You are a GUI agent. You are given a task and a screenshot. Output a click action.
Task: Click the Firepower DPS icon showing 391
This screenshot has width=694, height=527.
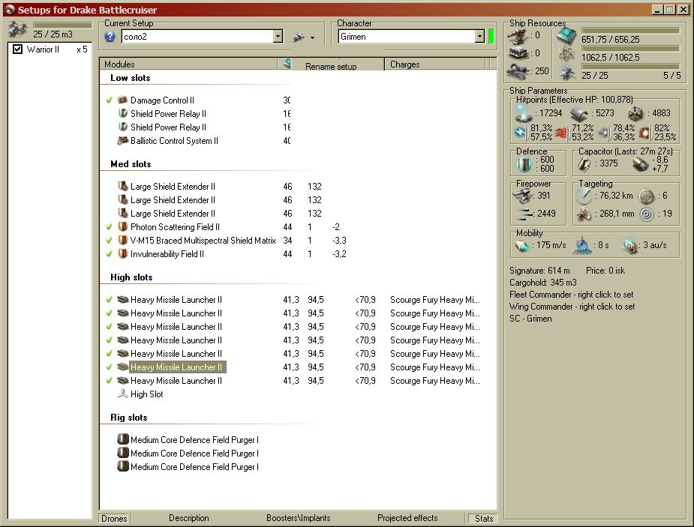click(522, 196)
